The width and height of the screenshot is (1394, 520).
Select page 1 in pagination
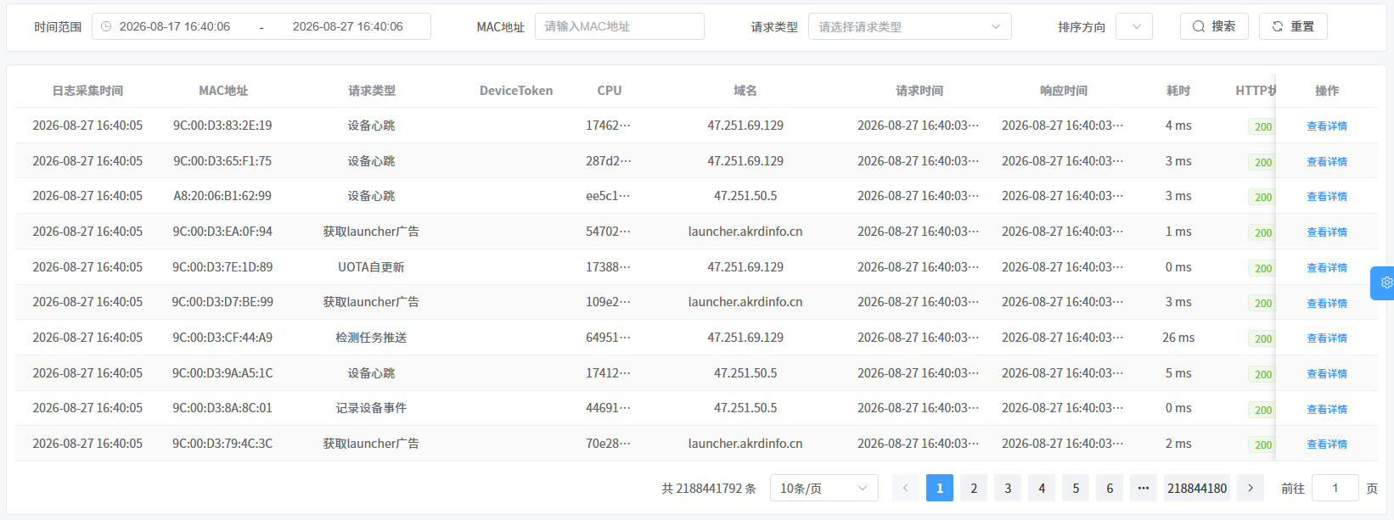point(940,488)
